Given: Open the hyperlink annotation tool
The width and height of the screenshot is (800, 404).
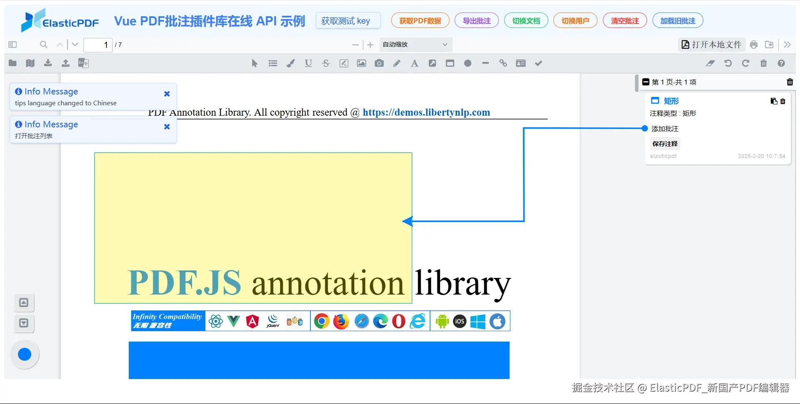Looking at the screenshot, I should [503, 63].
